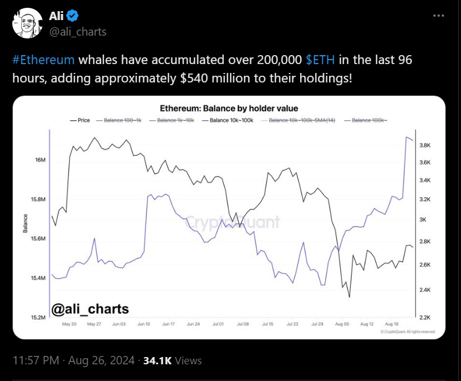
Task: Click the CryptoQuant watermark in chart center
Action: (232, 222)
